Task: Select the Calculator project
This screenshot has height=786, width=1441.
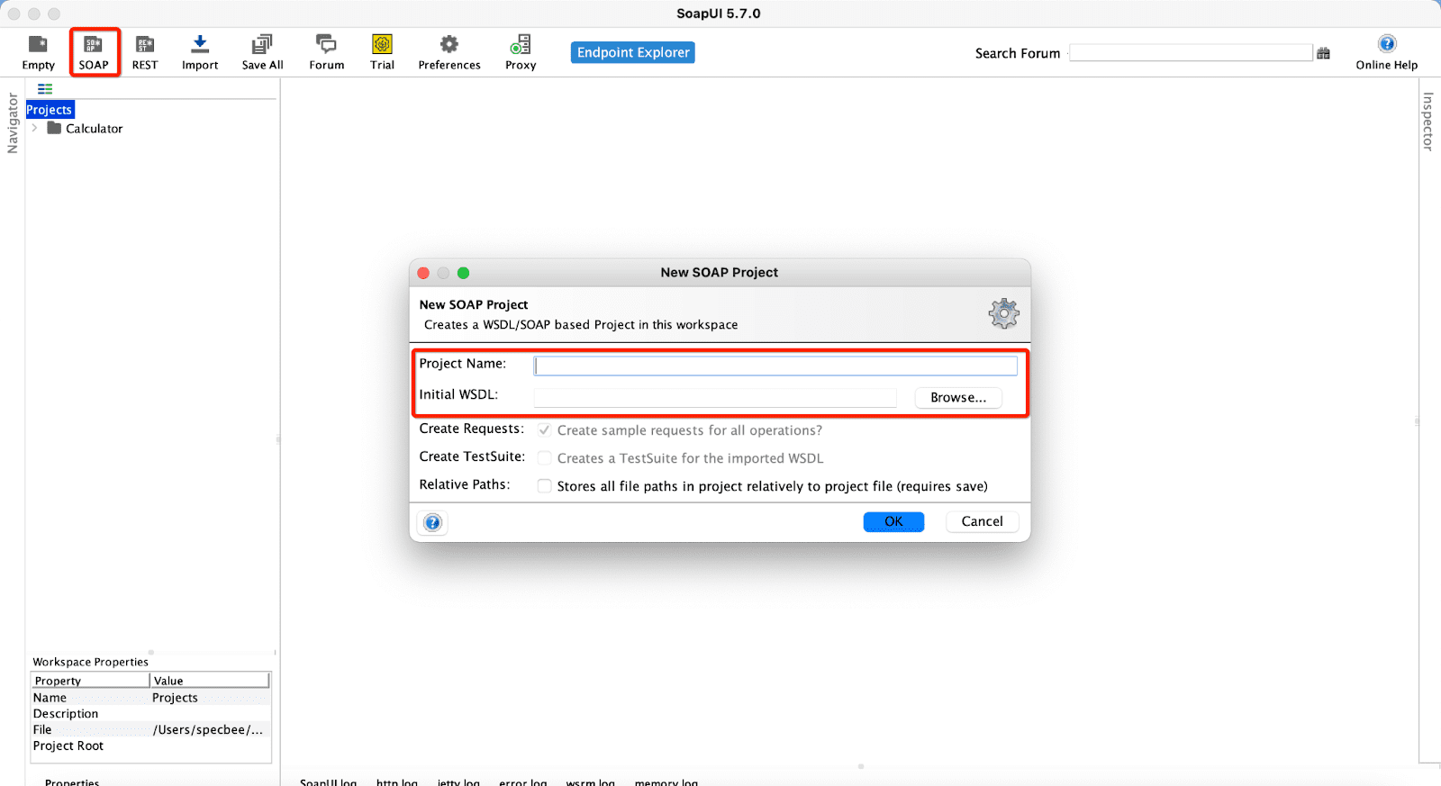Action: (x=94, y=129)
